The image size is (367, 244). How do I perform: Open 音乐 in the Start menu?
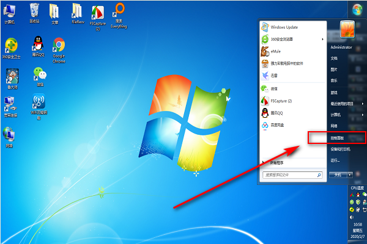pyautogui.click(x=334, y=81)
